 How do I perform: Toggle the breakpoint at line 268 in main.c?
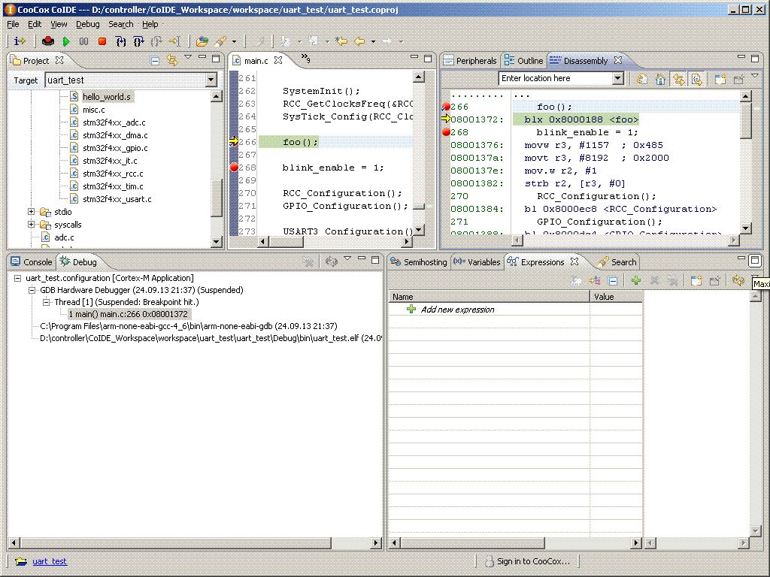point(234,168)
